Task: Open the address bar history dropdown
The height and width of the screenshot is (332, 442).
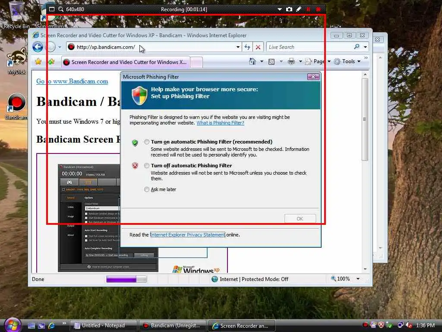Action: pyautogui.click(x=238, y=47)
